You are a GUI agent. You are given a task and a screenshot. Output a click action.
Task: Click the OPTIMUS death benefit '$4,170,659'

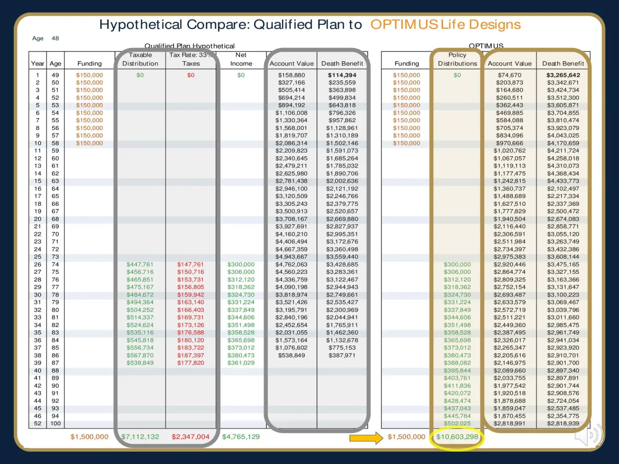563,143
